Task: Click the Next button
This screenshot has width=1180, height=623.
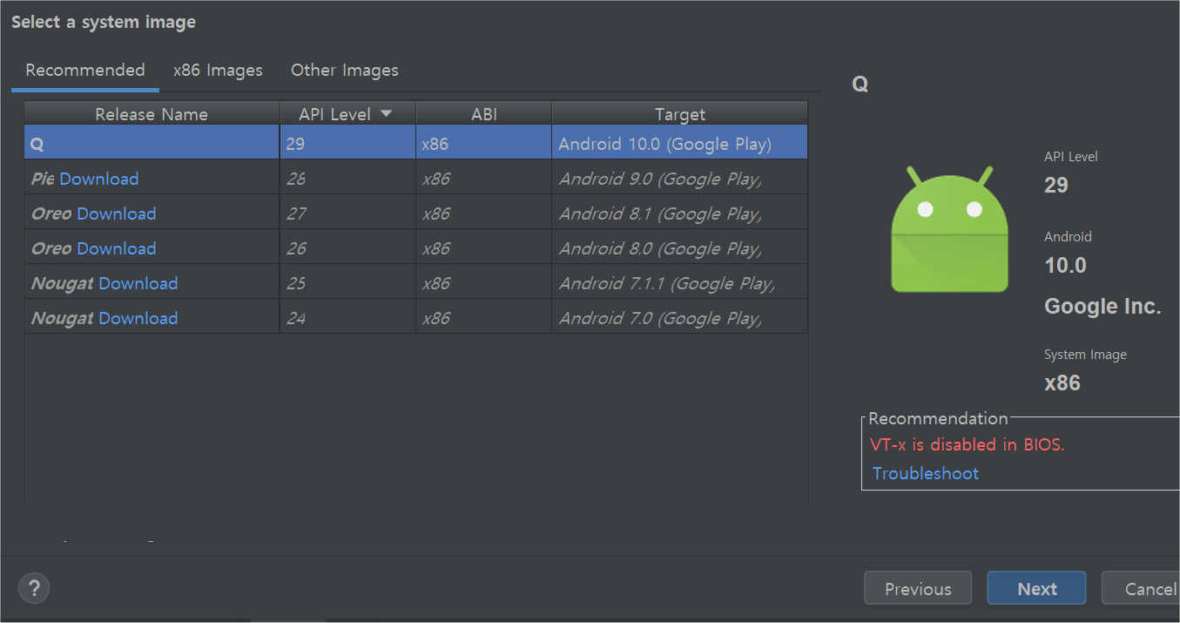Action: pyautogui.click(x=1036, y=588)
